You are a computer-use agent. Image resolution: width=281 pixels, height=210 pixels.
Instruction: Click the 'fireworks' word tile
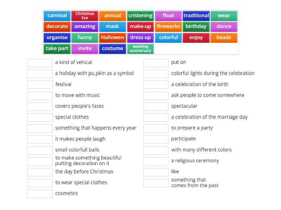168,27
